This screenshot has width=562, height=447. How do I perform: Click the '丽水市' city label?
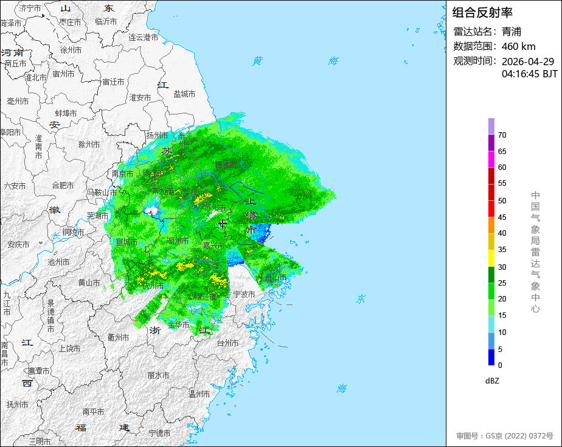[x=158, y=375]
